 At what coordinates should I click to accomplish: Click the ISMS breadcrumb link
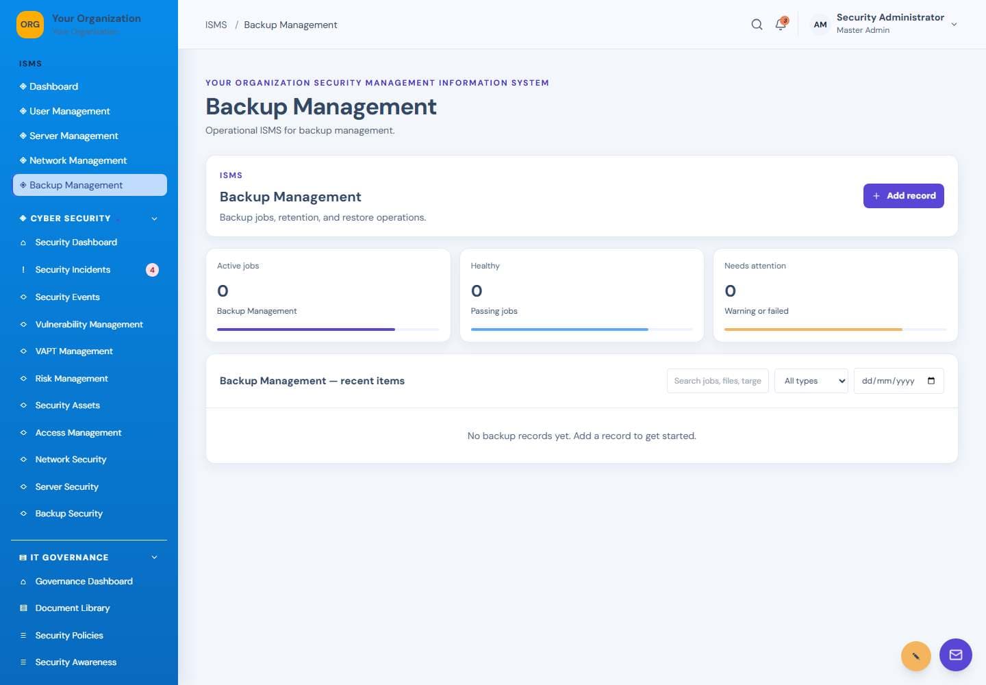tap(216, 25)
